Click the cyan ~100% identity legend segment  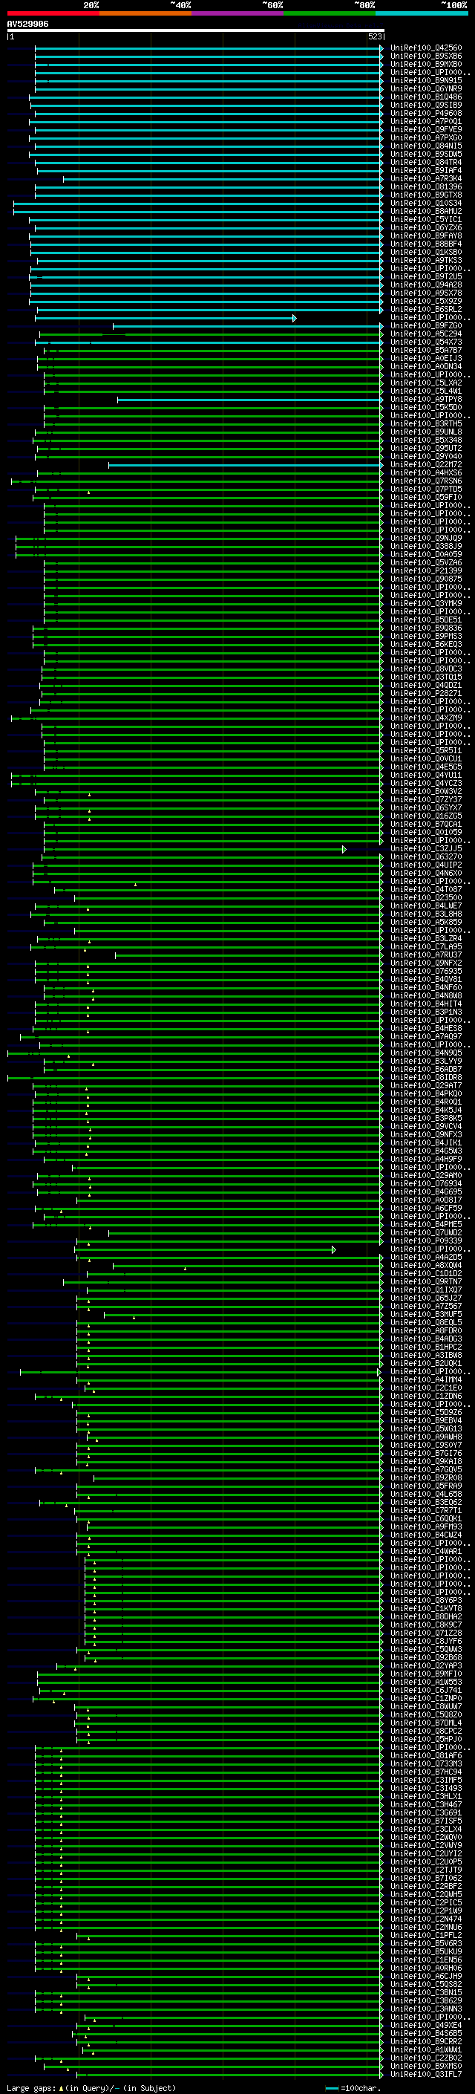tap(422, 13)
